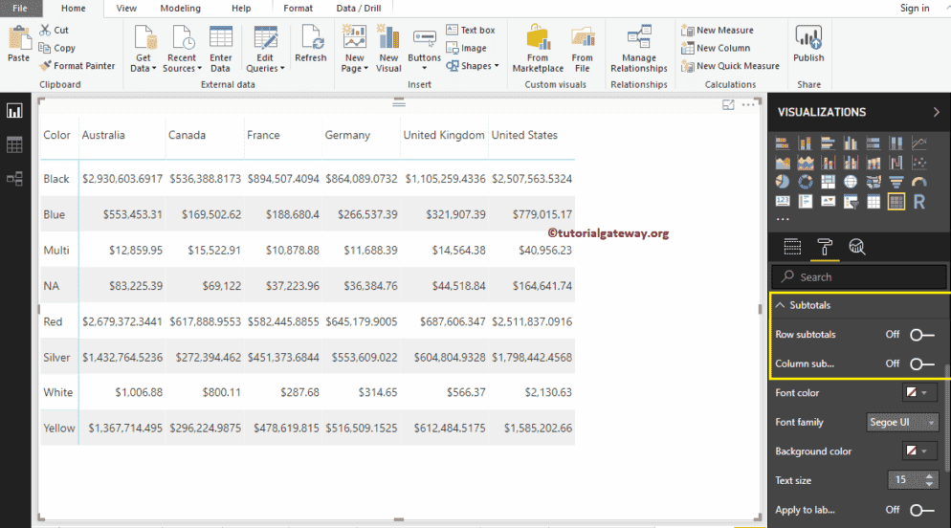The height and width of the screenshot is (528, 951).
Task: Insert a Text box
Action: (x=471, y=30)
